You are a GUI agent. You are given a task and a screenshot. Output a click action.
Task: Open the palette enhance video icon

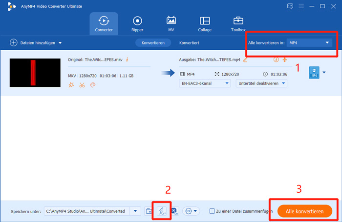click(x=93, y=85)
